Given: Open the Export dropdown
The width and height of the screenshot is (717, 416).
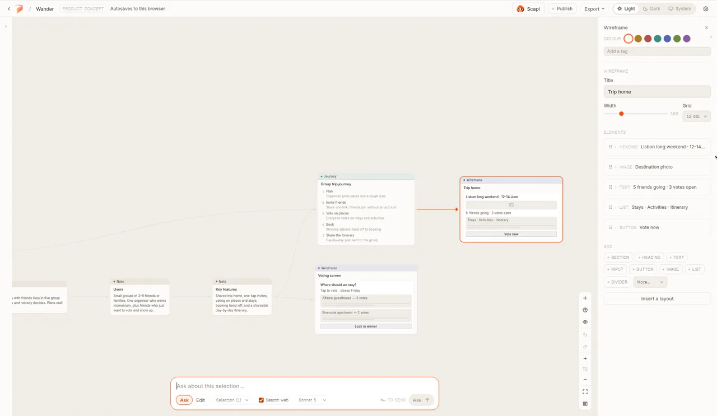Looking at the screenshot, I should (x=594, y=9).
